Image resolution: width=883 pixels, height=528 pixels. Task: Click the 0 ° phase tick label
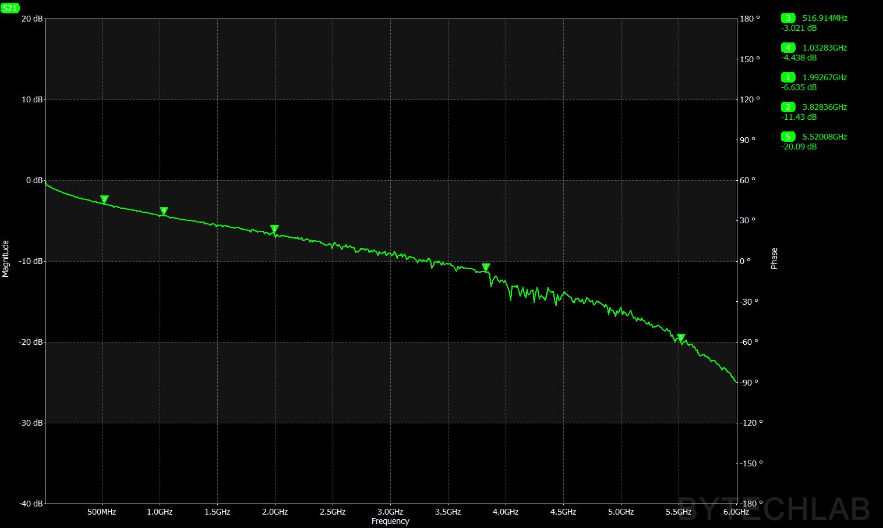[x=746, y=261]
